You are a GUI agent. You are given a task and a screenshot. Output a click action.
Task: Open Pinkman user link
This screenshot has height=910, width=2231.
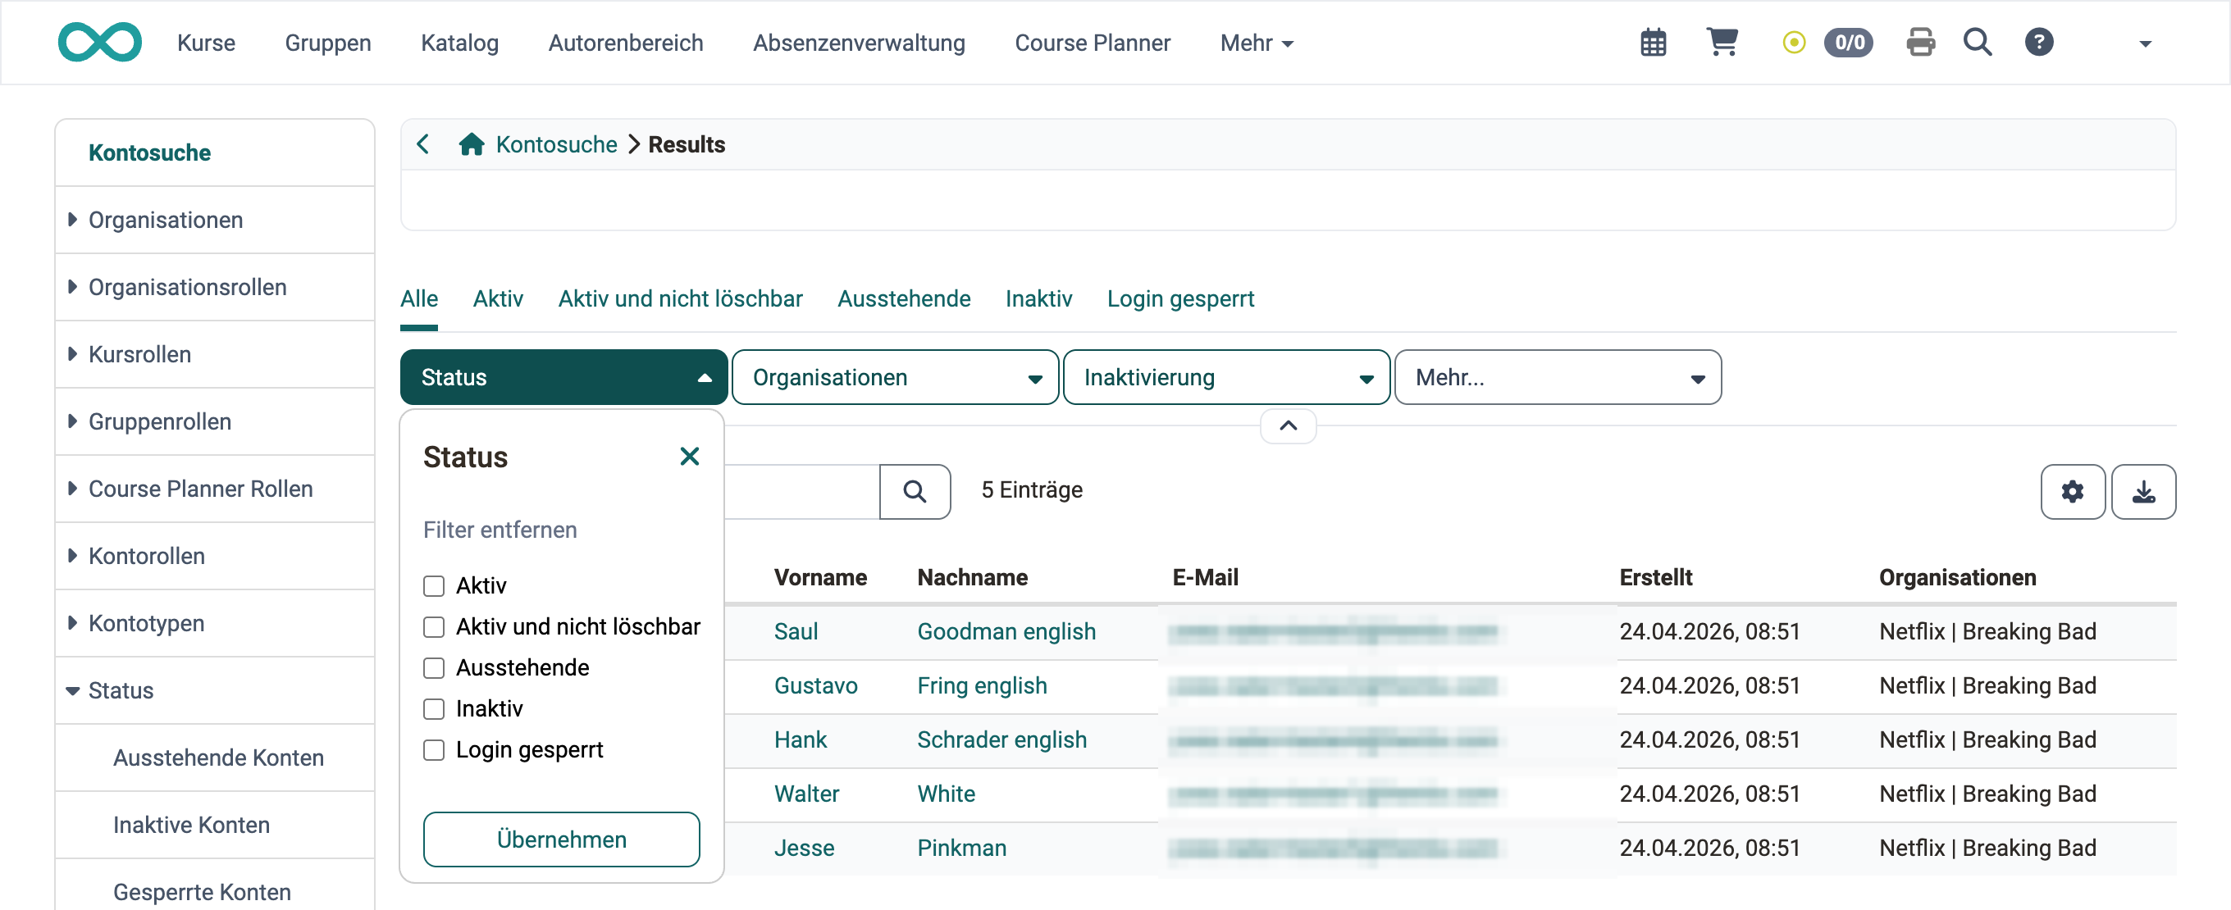pos(961,848)
